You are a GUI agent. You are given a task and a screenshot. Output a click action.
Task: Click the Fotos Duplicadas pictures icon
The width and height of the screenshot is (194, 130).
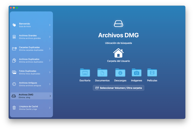(14, 72)
